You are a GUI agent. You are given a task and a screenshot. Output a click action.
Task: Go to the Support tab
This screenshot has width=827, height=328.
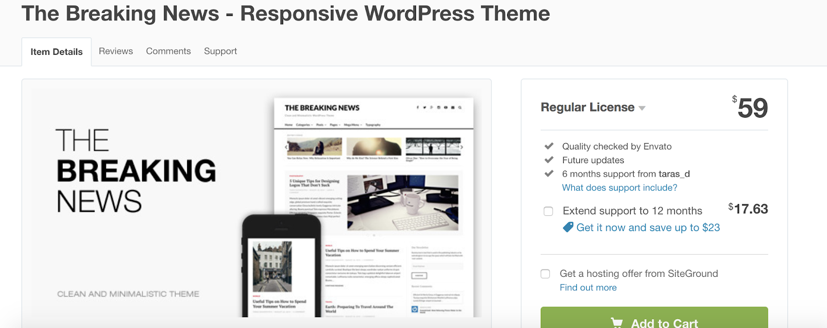(220, 51)
